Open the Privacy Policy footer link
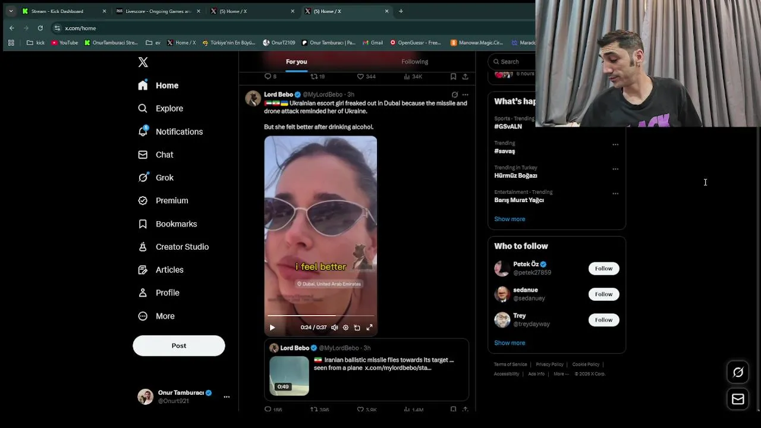Image resolution: width=761 pixels, height=428 pixels. pos(549,364)
